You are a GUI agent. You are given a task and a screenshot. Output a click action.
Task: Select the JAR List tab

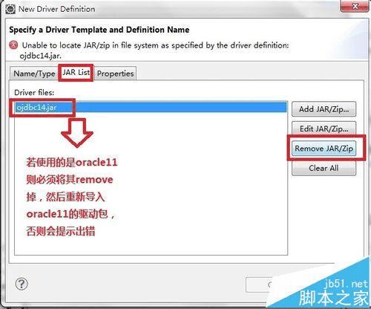76,73
